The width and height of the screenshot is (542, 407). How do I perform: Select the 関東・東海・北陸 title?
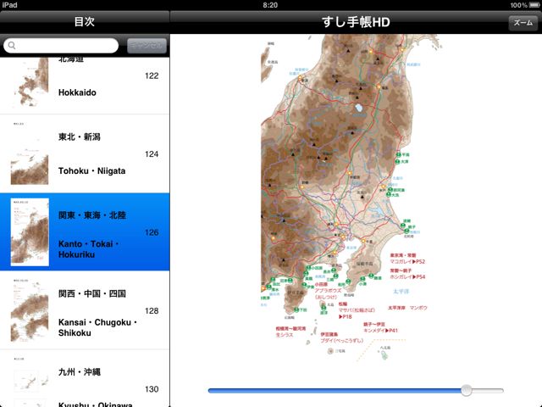[92, 215]
